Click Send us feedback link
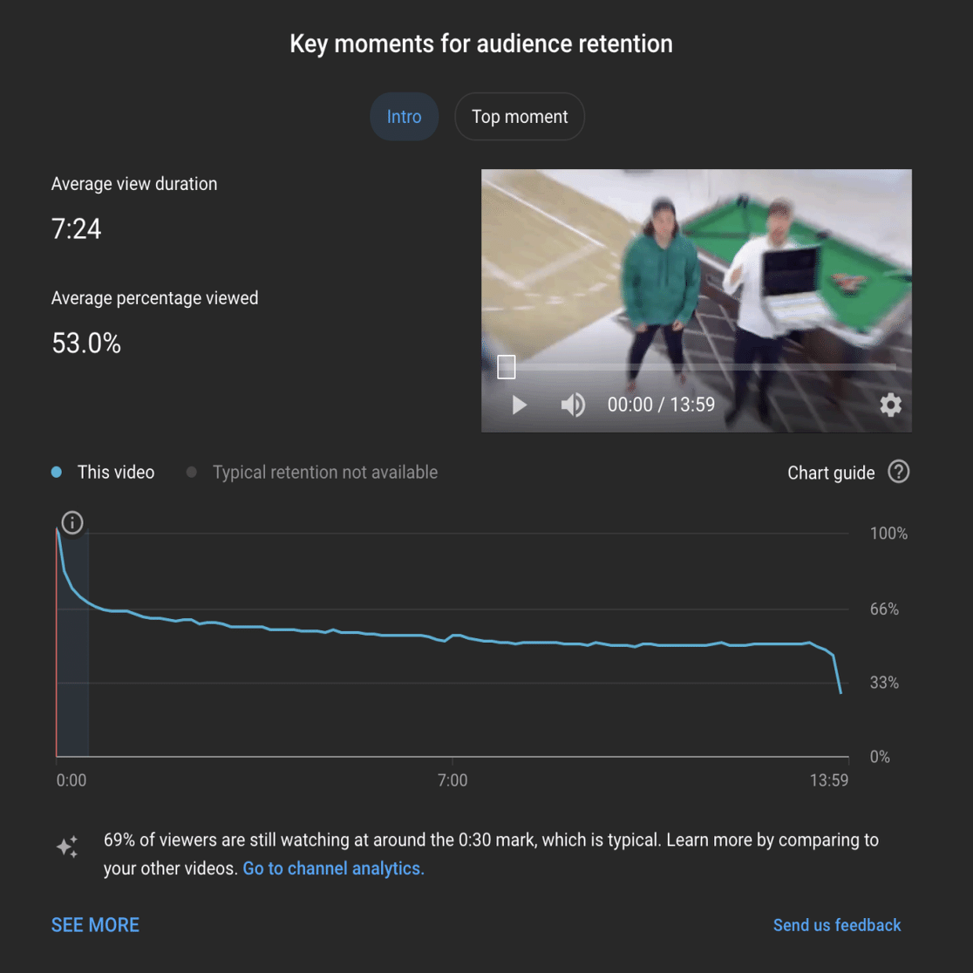This screenshot has width=973, height=973. coord(836,924)
